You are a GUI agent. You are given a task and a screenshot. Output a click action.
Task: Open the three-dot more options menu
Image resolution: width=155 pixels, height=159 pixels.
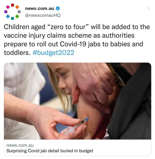click(149, 8)
